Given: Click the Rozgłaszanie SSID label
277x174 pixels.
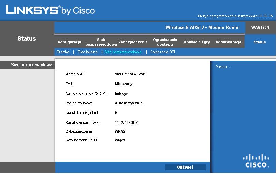Looking at the screenshot, I should [82, 140].
